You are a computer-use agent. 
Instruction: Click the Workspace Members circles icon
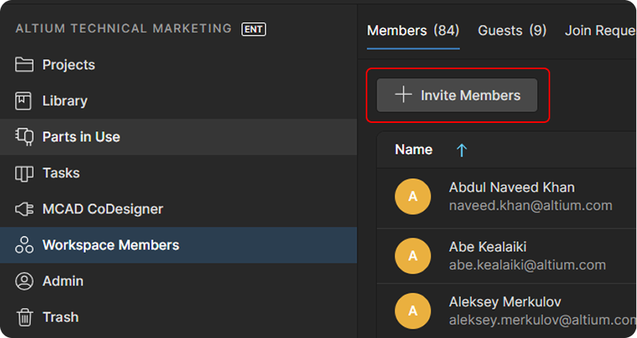coord(24,245)
